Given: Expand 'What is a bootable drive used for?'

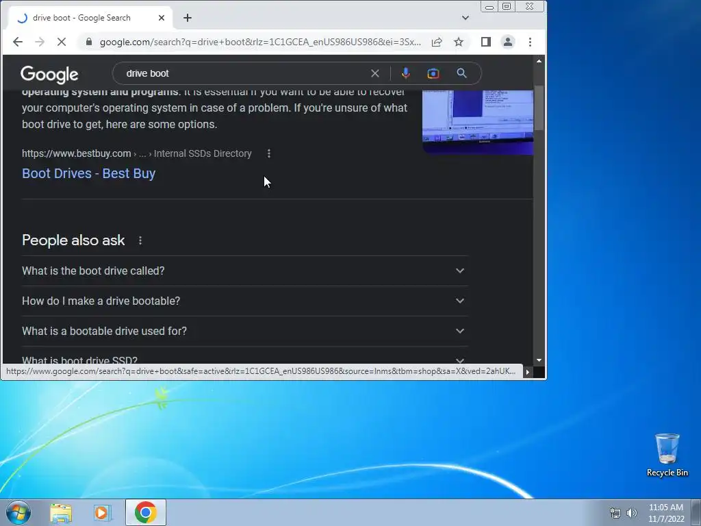Looking at the screenshot, I should [244, 331].
